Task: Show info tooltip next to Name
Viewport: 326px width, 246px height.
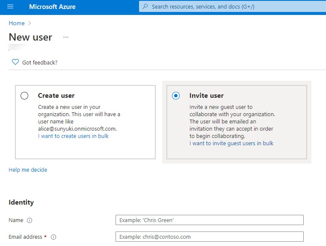Action: 30,220
